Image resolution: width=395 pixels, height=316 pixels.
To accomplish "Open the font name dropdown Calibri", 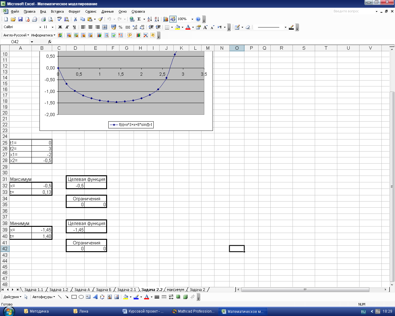I will (x=40, y=27).
